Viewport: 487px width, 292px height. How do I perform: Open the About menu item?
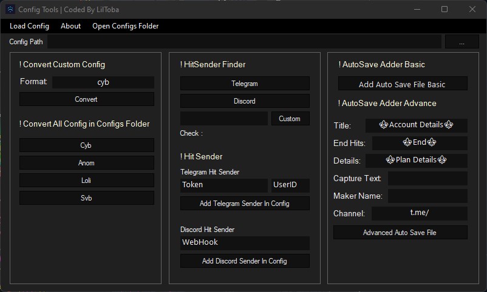coord(70,26)
